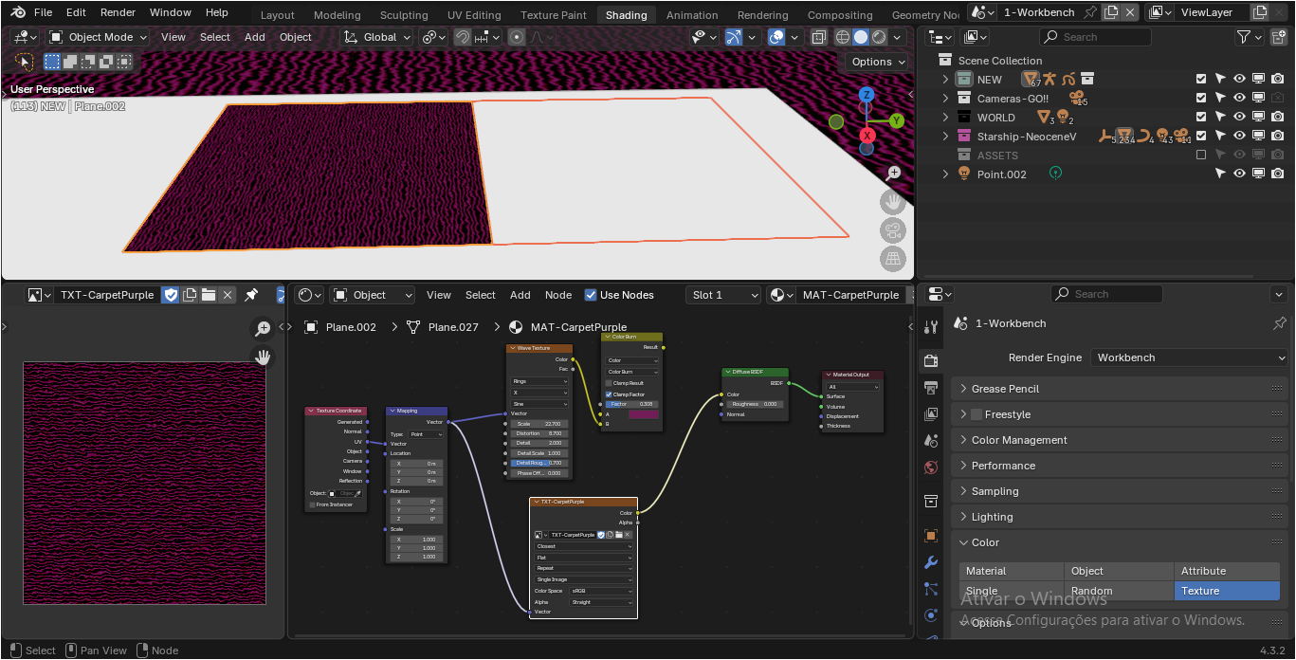Click the Wave Texture Scale field
Image resolution: width=1296 pixels, height=660 pixels.
(x=539, y=424)
